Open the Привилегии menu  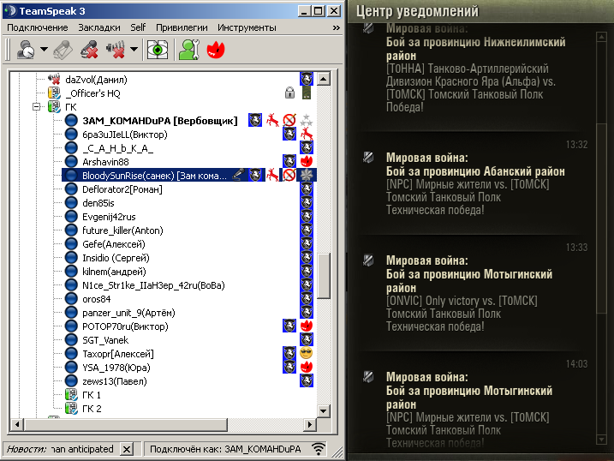[182, 27]
